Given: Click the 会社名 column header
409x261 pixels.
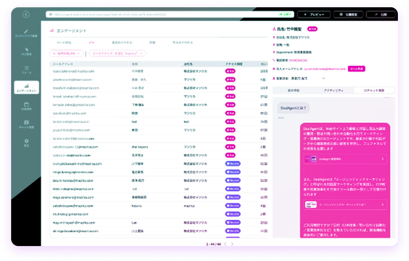Looking at the screenshot, I should point(188,64).
